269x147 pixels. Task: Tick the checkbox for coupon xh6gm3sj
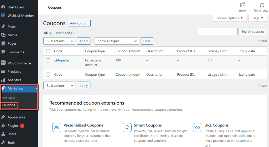tap(48, 60)
